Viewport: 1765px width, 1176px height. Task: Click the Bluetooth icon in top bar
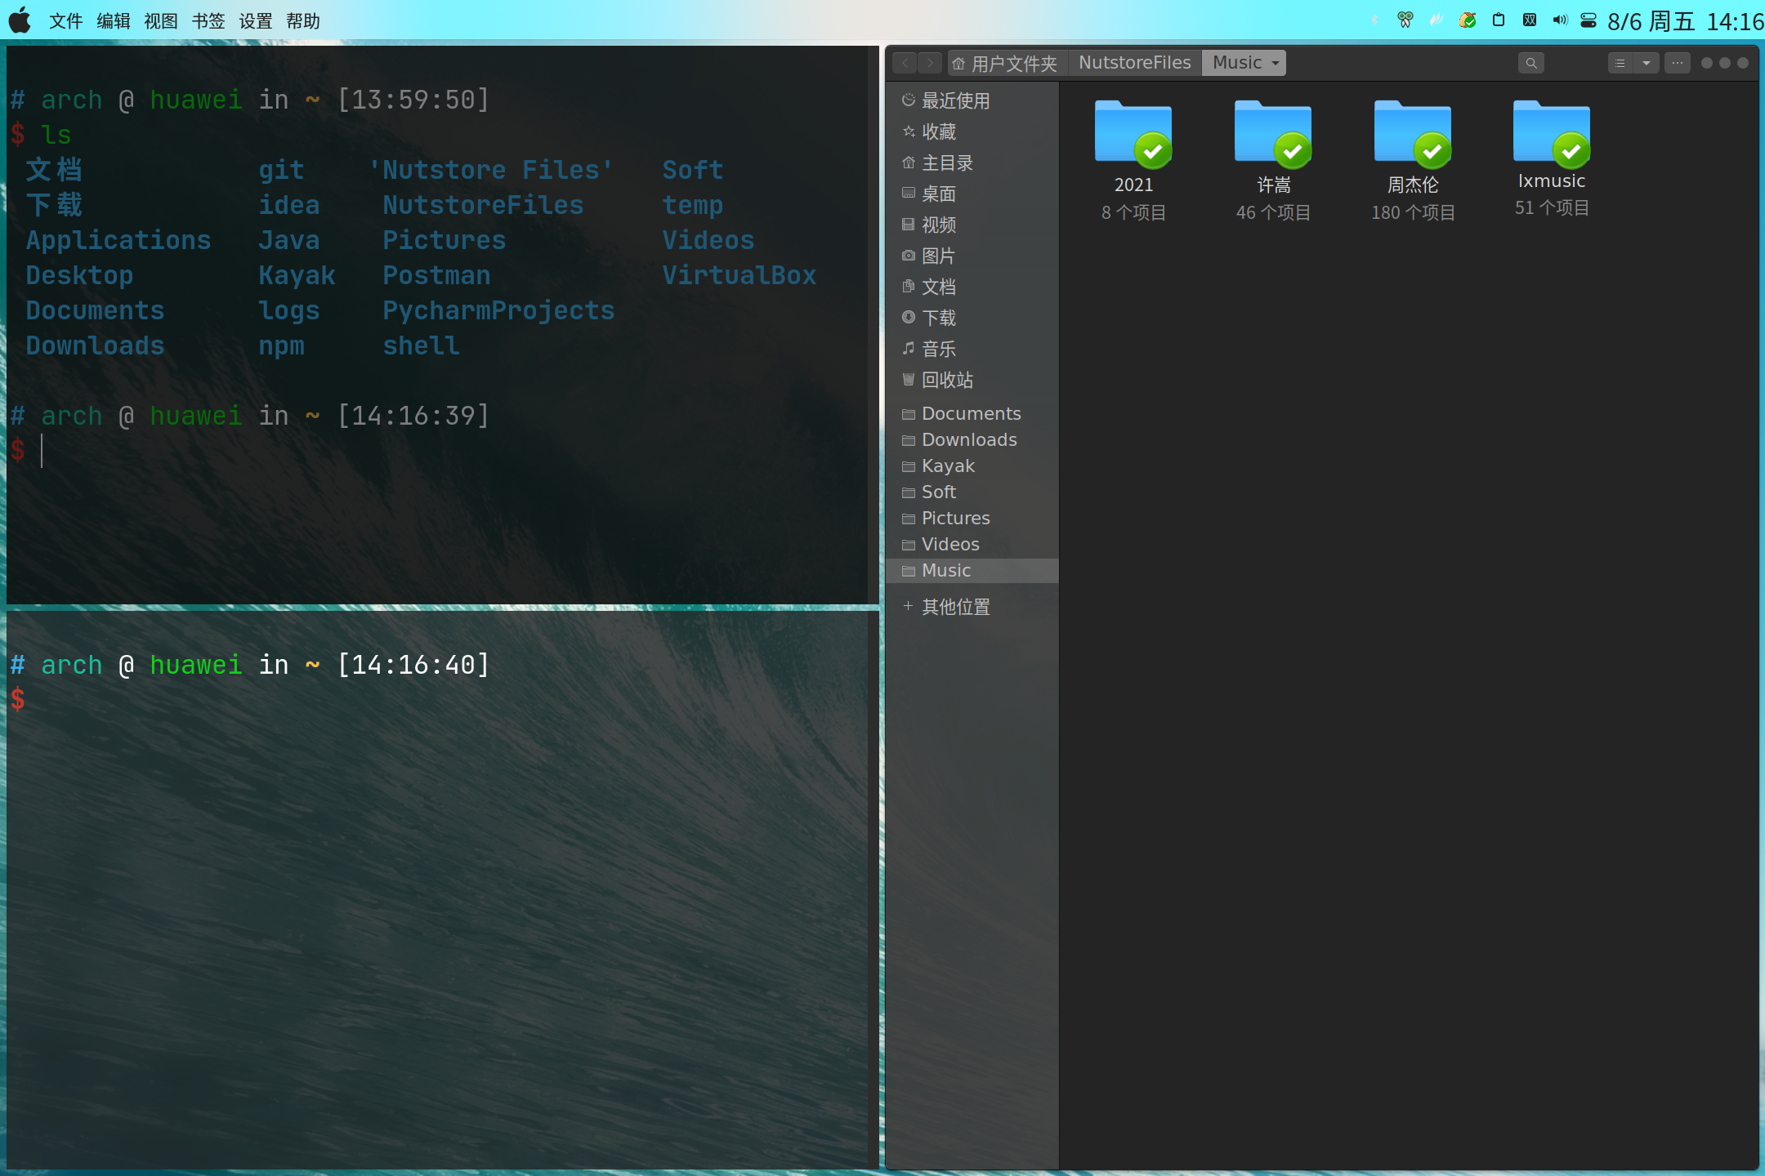pyautogui.click(x=1374, y=20)
